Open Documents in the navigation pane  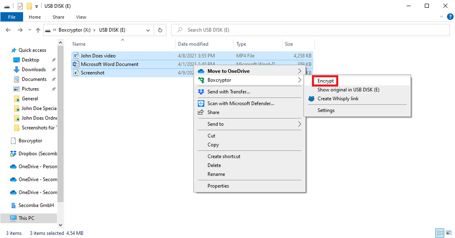pyautogui.click(x=34, y=79)
